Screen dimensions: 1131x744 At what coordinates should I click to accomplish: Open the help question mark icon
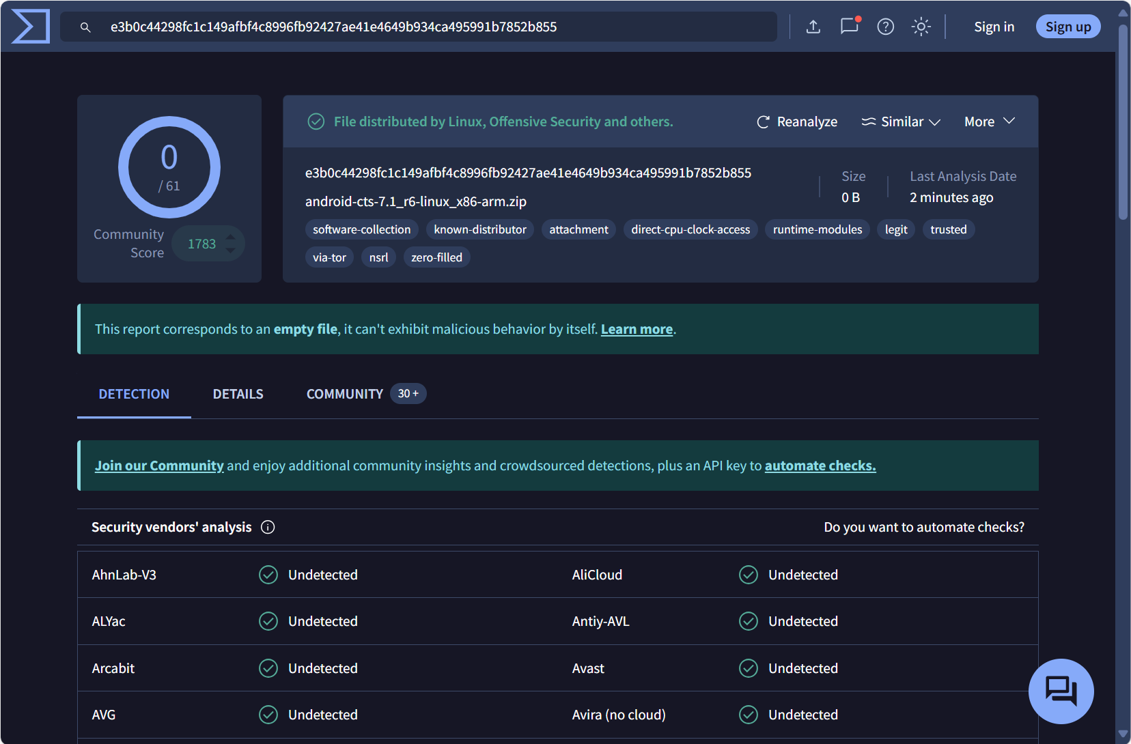(x=886, y=27)
